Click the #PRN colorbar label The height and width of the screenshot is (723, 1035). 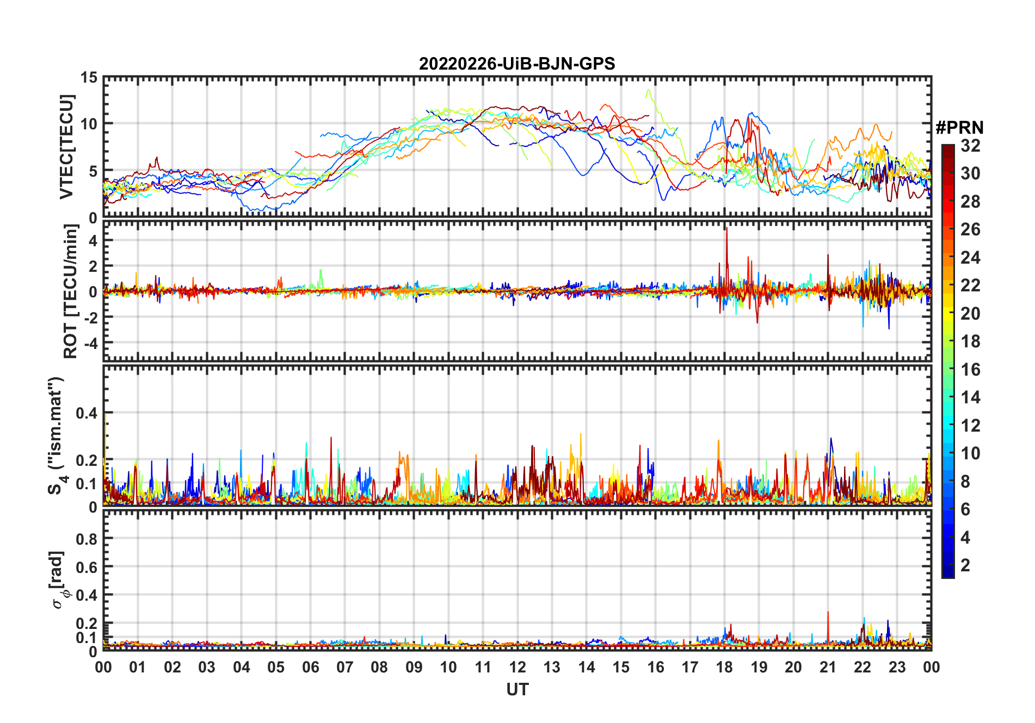tap(959, 128)
